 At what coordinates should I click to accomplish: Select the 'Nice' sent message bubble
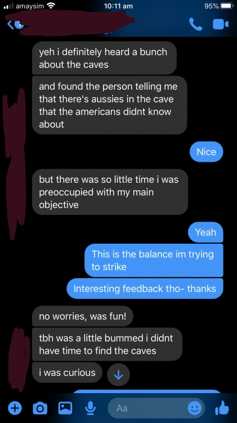(x=206, y=152)
